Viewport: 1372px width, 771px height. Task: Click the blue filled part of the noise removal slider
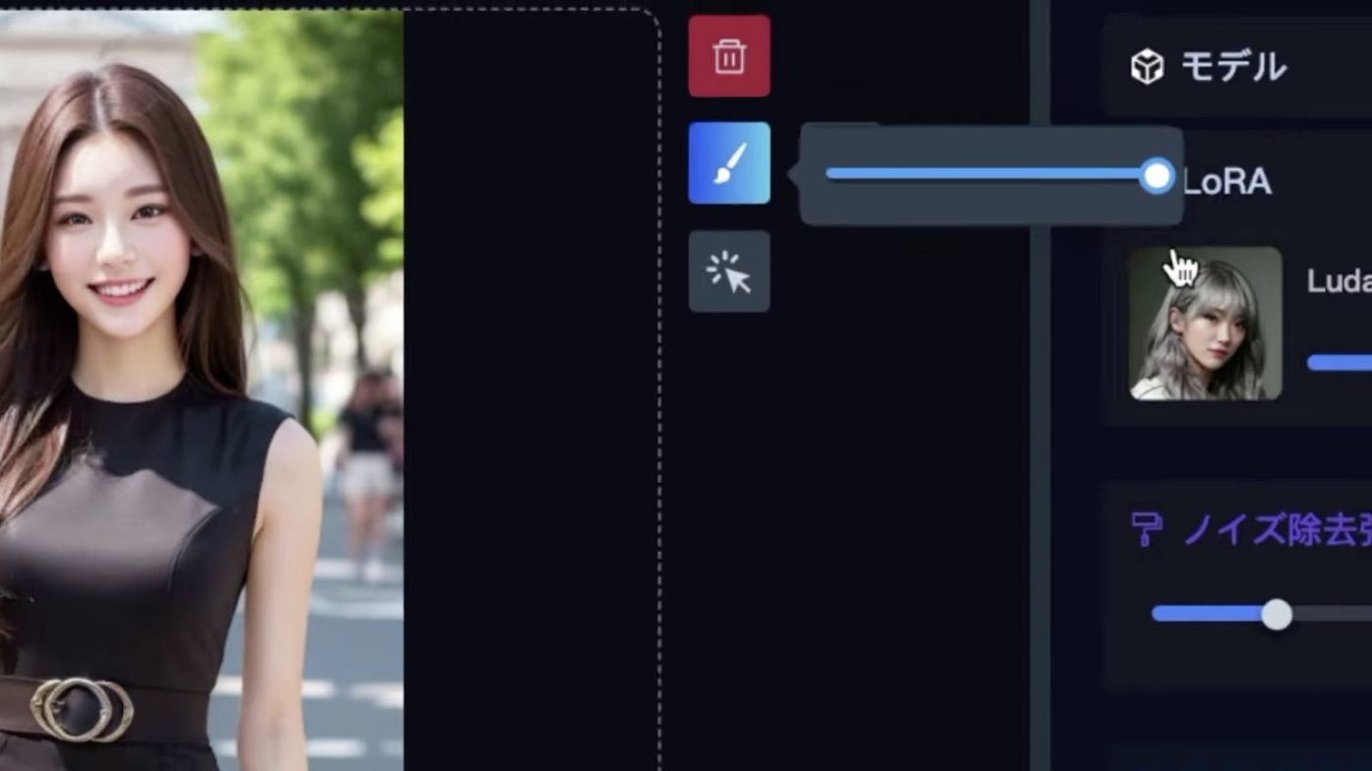point(1207,615)
